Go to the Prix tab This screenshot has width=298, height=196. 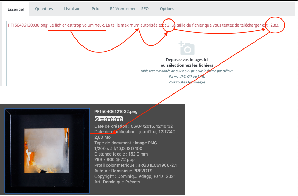coord(95,9)
